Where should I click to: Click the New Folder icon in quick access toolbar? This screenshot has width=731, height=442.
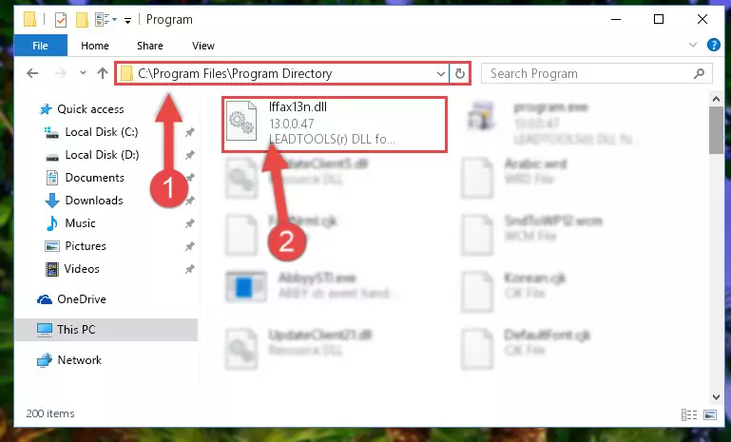[x=82, y=20]
